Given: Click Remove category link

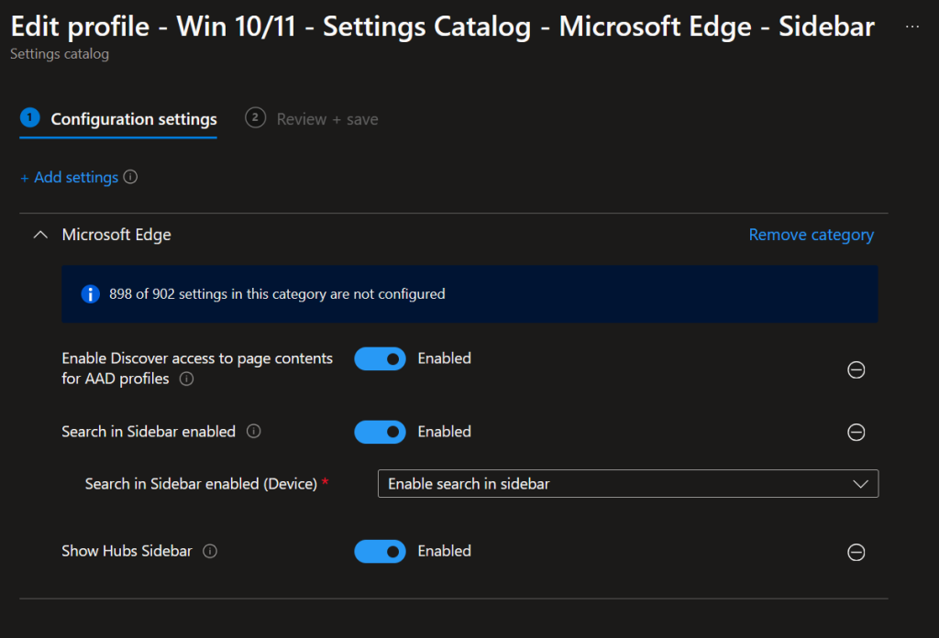Looking at the screenshot, I should [811, 235].
